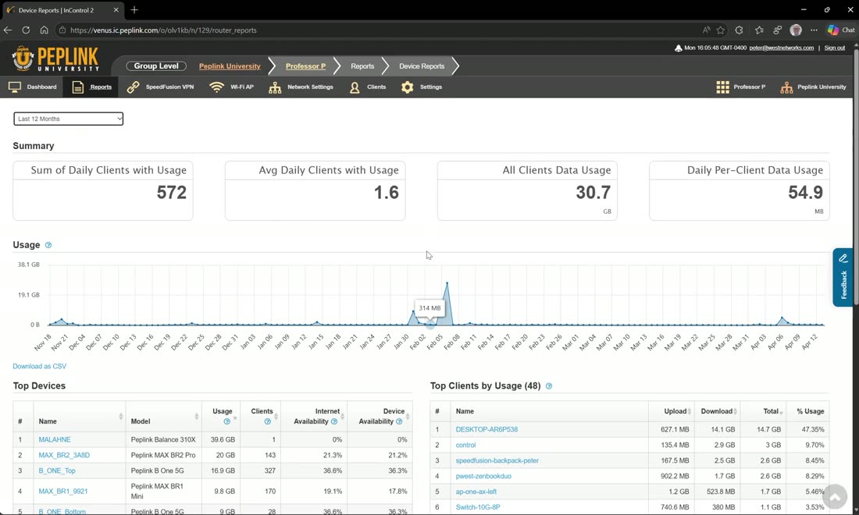This screenshot has width=859, height=515.
Task: Click Device Availability help icon
Action: pyautogui.click(x=399, y=421)
